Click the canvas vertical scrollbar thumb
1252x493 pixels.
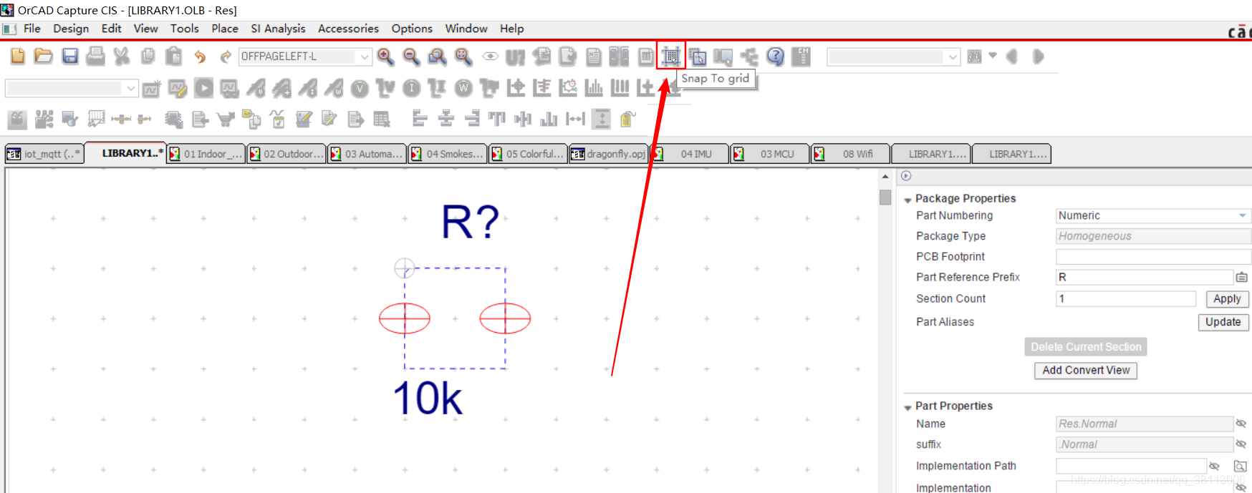tap(885, 197)
